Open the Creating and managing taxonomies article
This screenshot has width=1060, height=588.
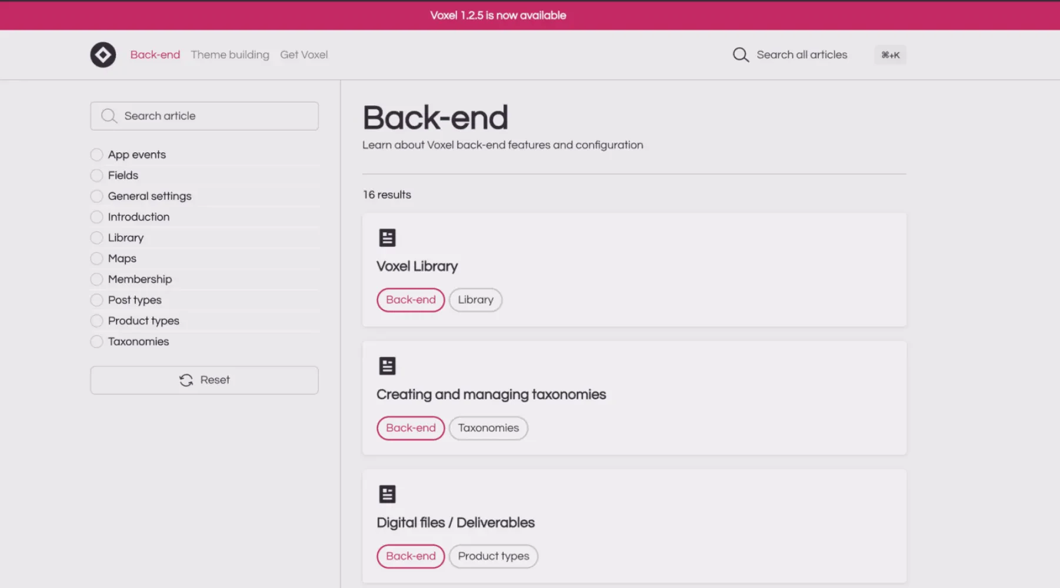[x=491, y=395]
